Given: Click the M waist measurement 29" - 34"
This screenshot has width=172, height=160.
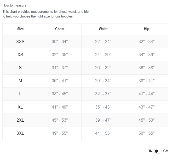Looking at the screenshot, I should pyautogui.click(x=103, y=81).
